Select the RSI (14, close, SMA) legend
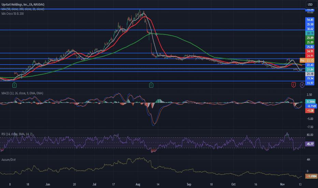Screen dimensions: 318x188 (17, 134)
